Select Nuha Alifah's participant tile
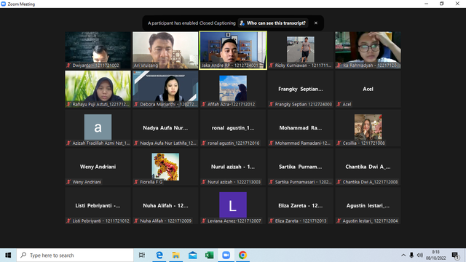Image resolution: width=466 pixels, height=262 pixels. [x=165, y=206]
